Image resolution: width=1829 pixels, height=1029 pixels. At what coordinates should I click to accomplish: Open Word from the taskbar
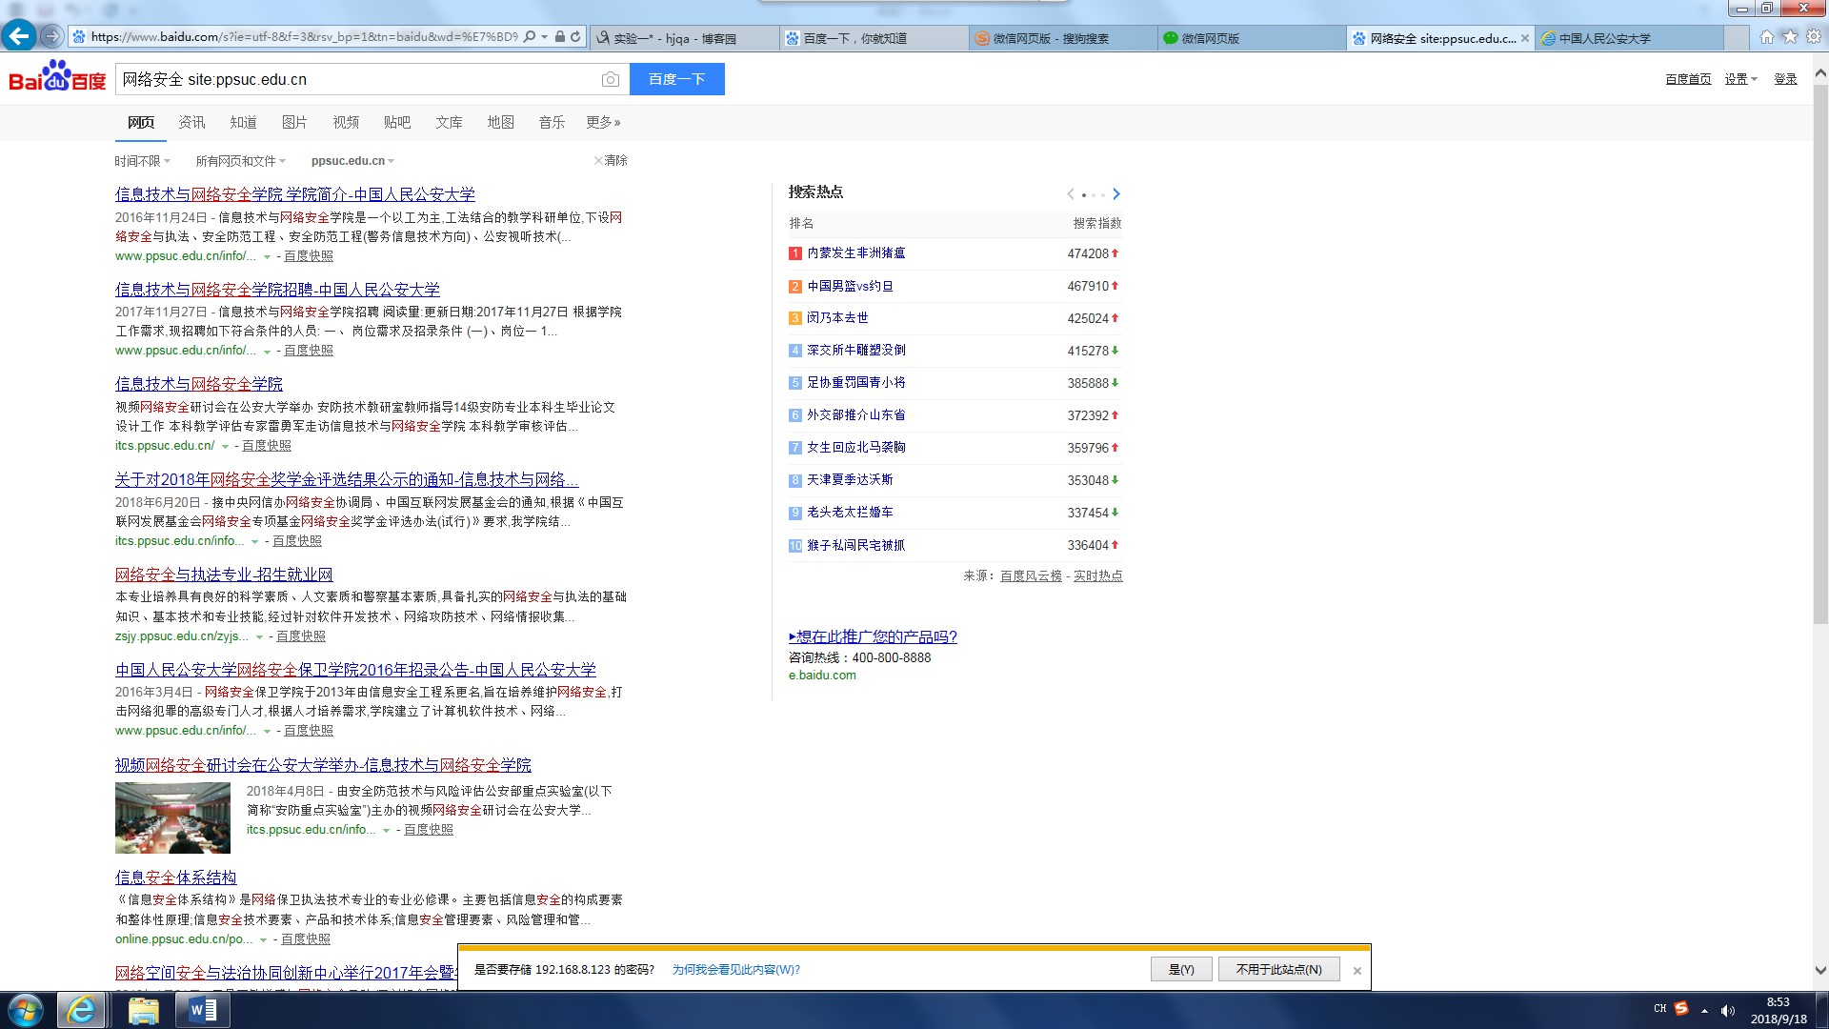[x=203, y=1010]
